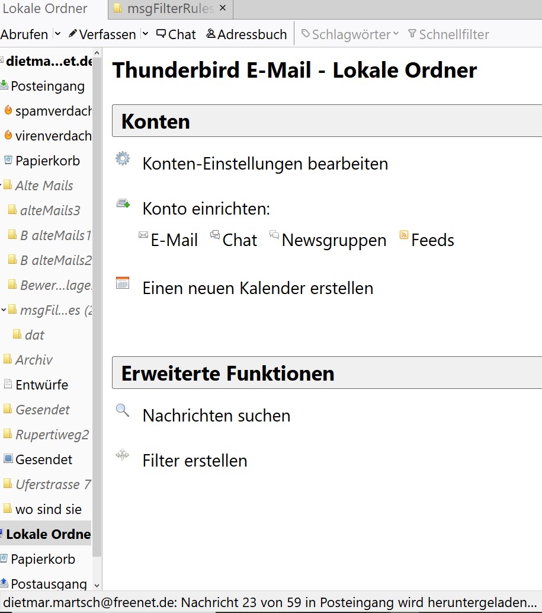Click the Posteingang inbox icon in folder pane
This screenshot has height=613, width=542.
(4, 86)
